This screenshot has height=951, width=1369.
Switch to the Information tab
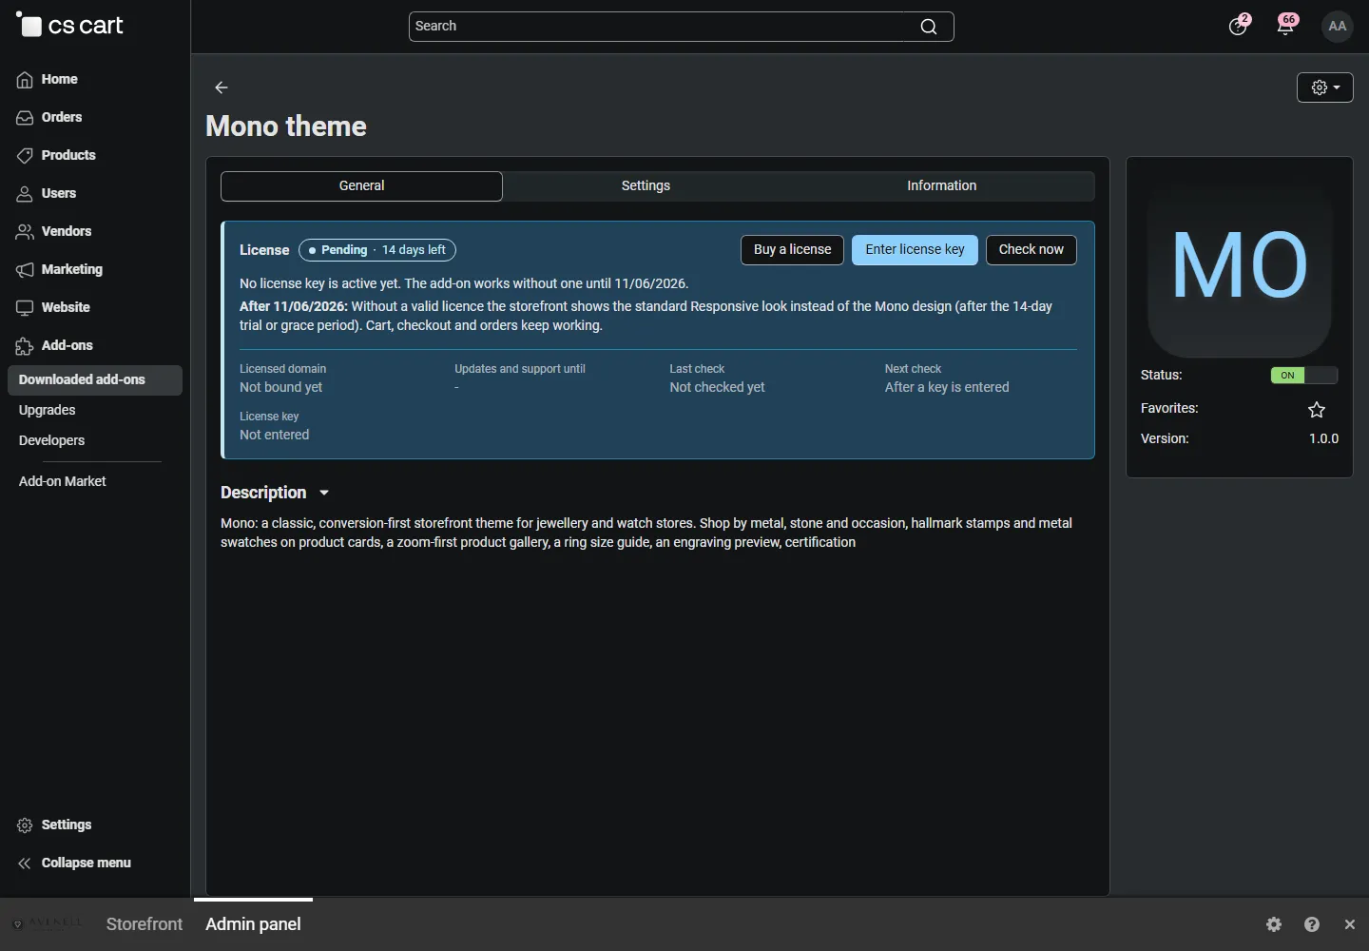pos(942,186)
